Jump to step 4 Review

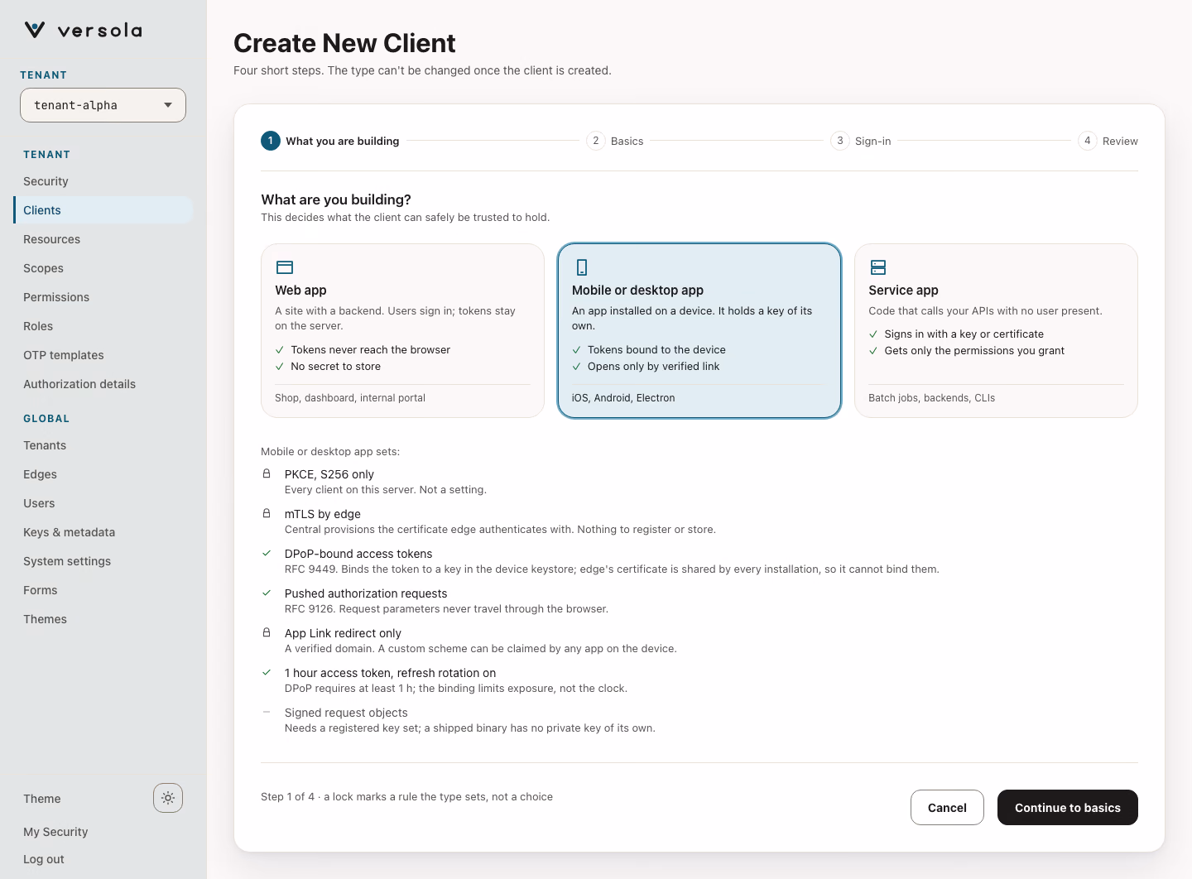coord(1108,141)
